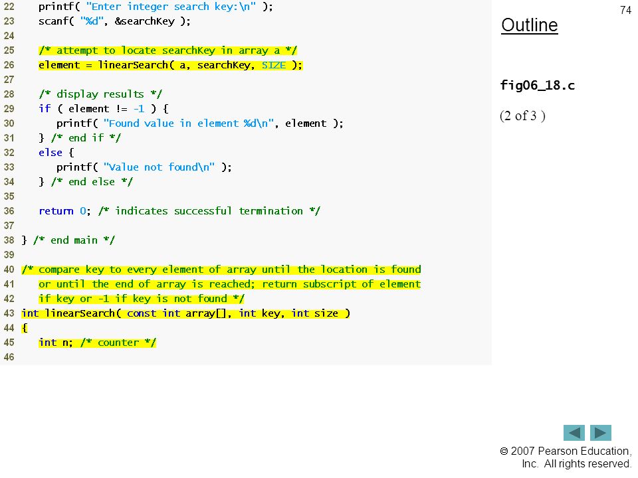
Task: Click the 'else {' line
Action: point(56,153)
